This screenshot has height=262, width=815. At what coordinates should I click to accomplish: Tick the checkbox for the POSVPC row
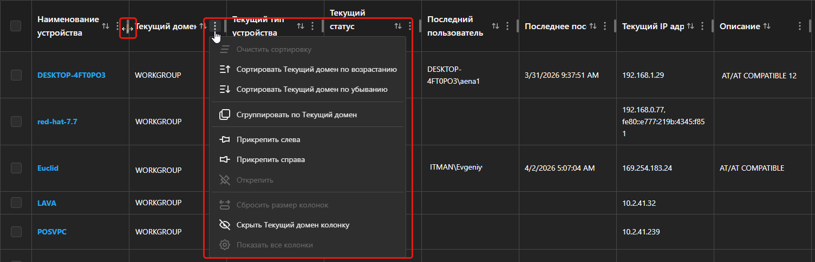[16, 231]
